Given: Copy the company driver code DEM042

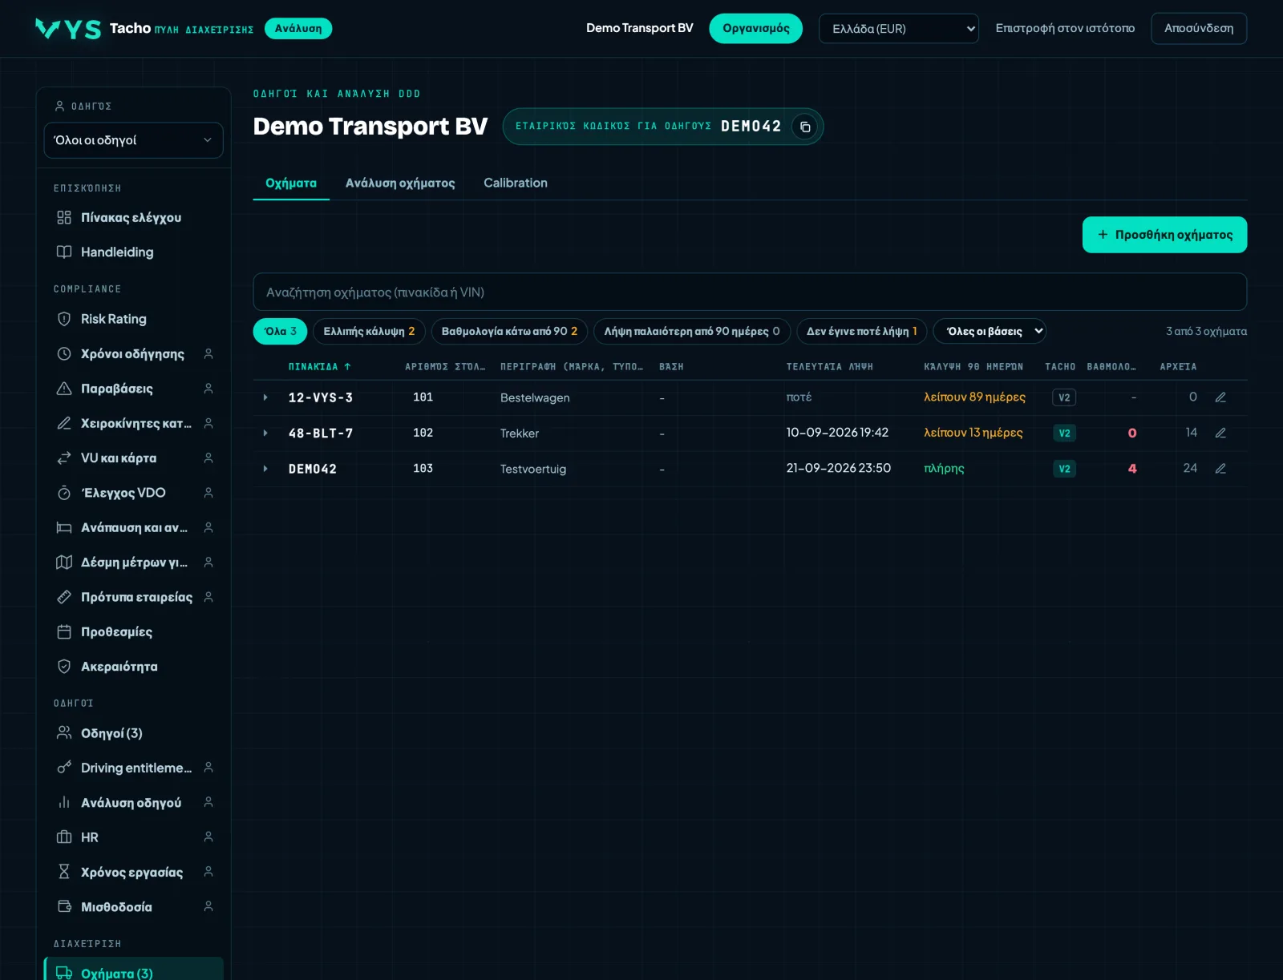Looking at the screenshot, I should click(x=805, y=127).
